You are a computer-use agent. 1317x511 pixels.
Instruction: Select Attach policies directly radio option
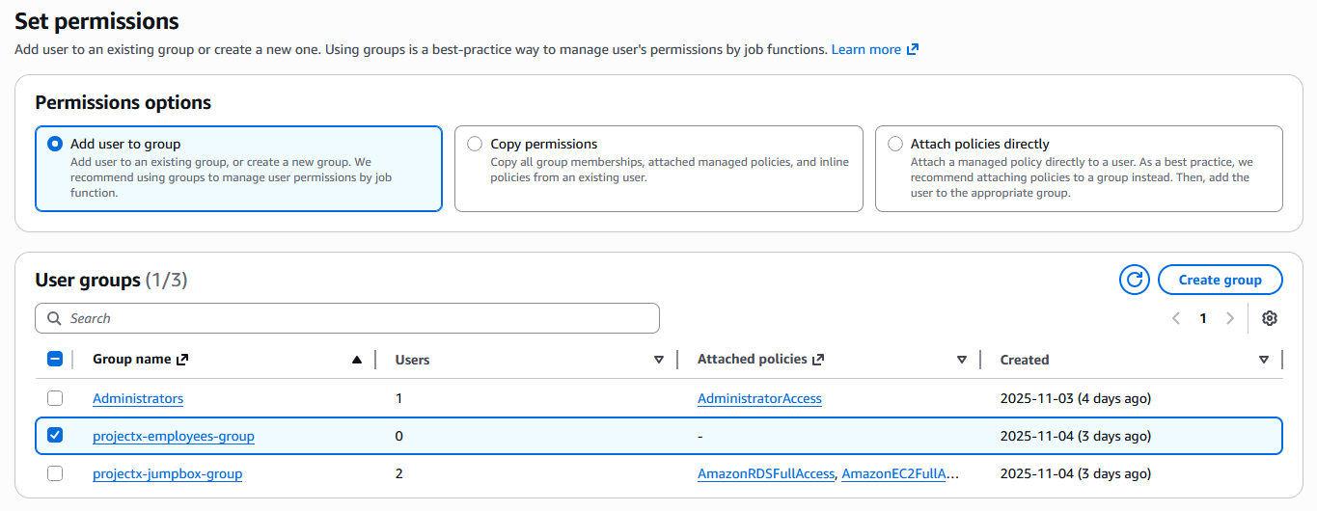pos(895,144)
